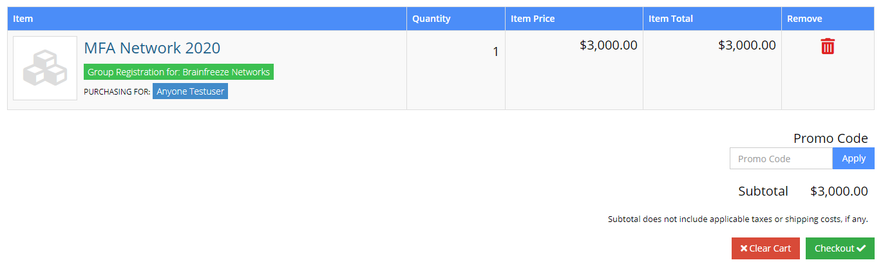Viewport: 883px width, 269px height.
Task: Click the PURCHASING FOR label text
Action: coord(117,92)
